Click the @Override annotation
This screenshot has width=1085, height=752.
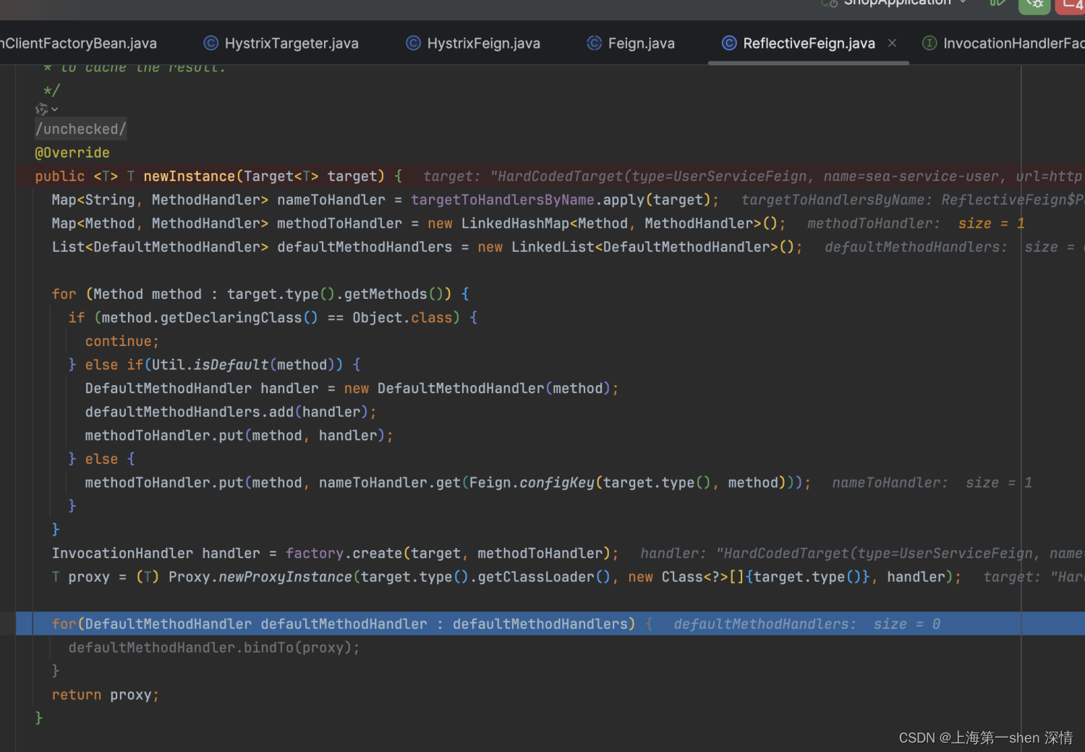coord(72,153)
